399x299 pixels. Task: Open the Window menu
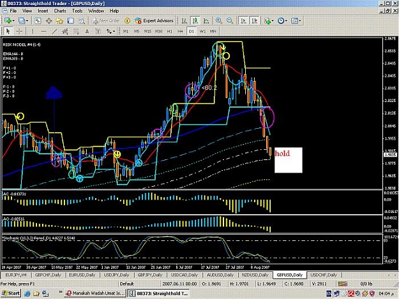point(96,11)
